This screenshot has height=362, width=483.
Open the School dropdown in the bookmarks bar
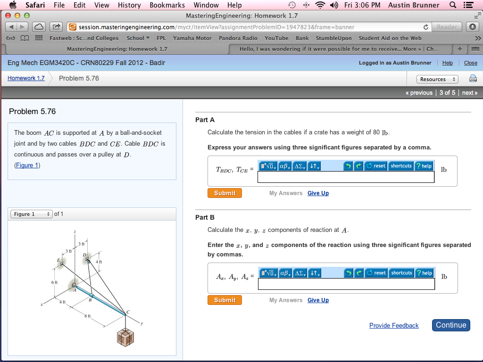137,38
